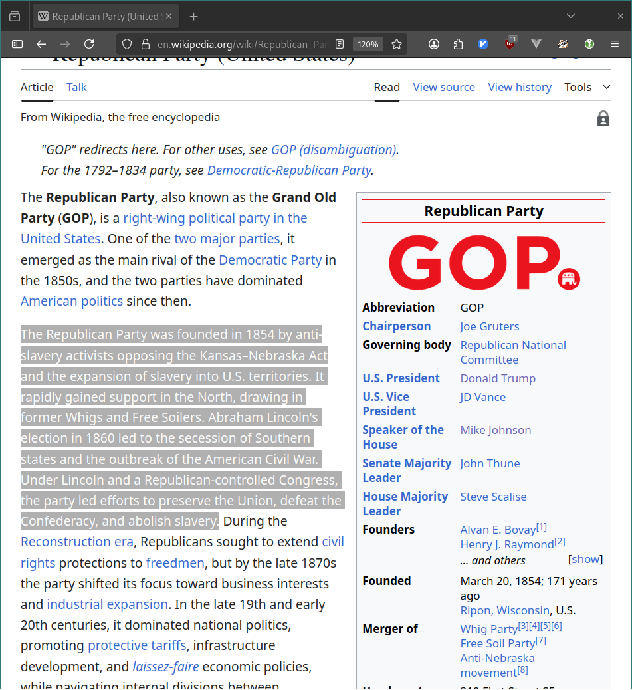Open the Whig Party link
This screenshot has height=690, width=632.
point(489,630)
